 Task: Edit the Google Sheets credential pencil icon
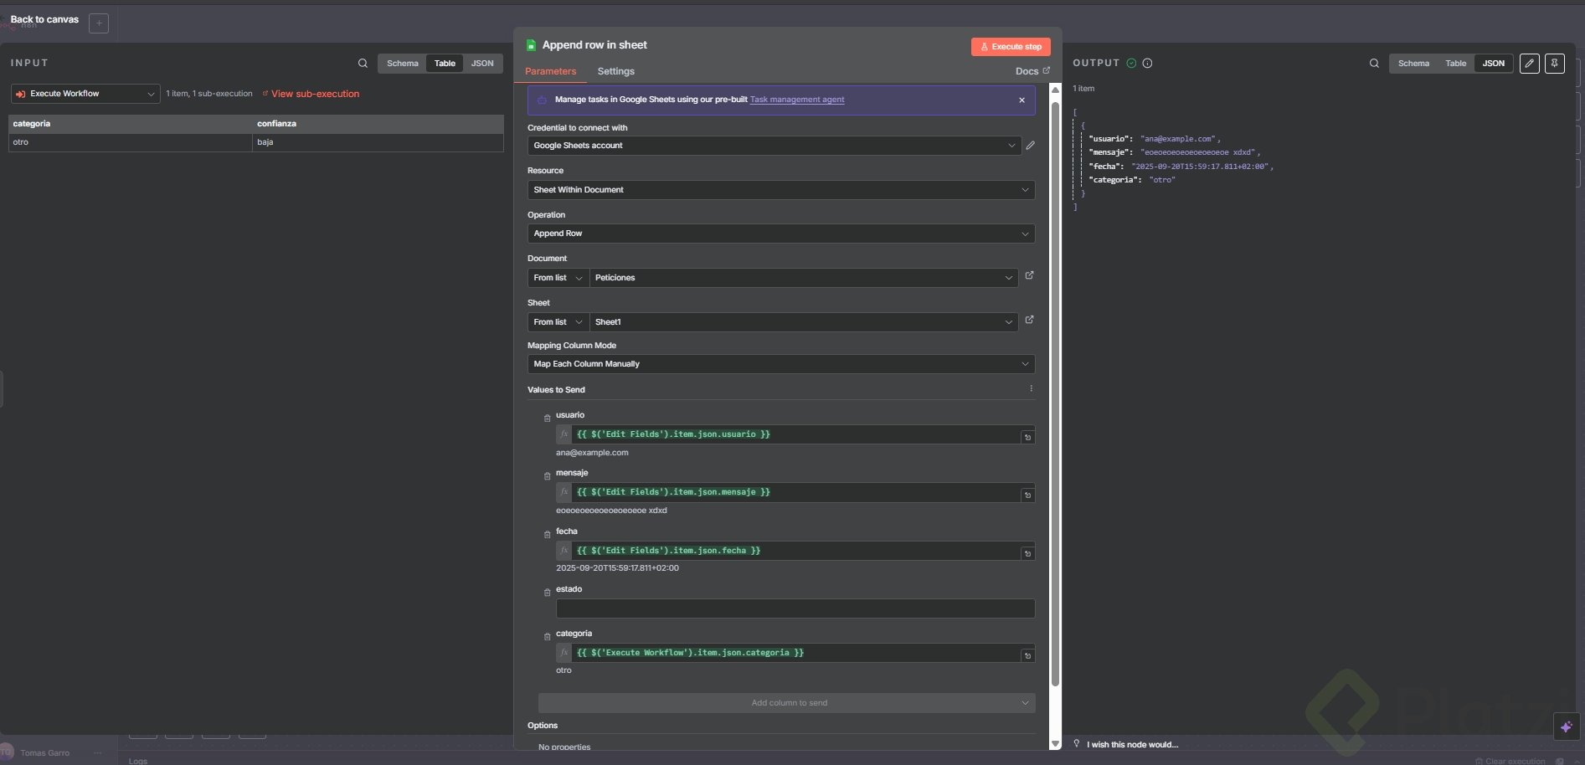tap(1030, 146)
